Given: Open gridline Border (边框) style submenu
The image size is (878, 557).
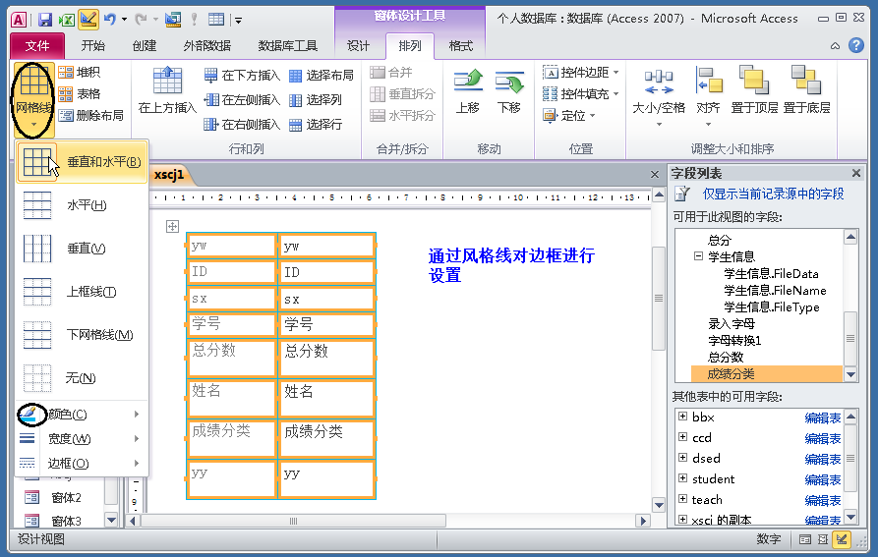Looking at the screenshot, I should point(83,464).
